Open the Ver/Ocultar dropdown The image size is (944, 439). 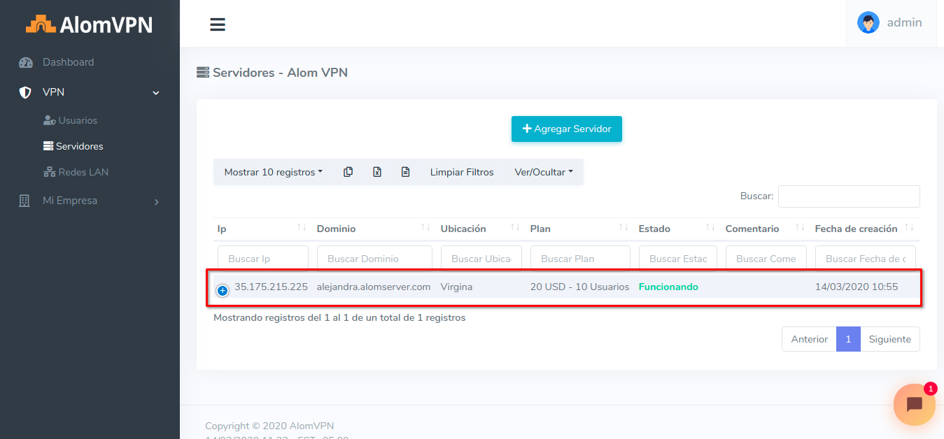pos(544,172)
